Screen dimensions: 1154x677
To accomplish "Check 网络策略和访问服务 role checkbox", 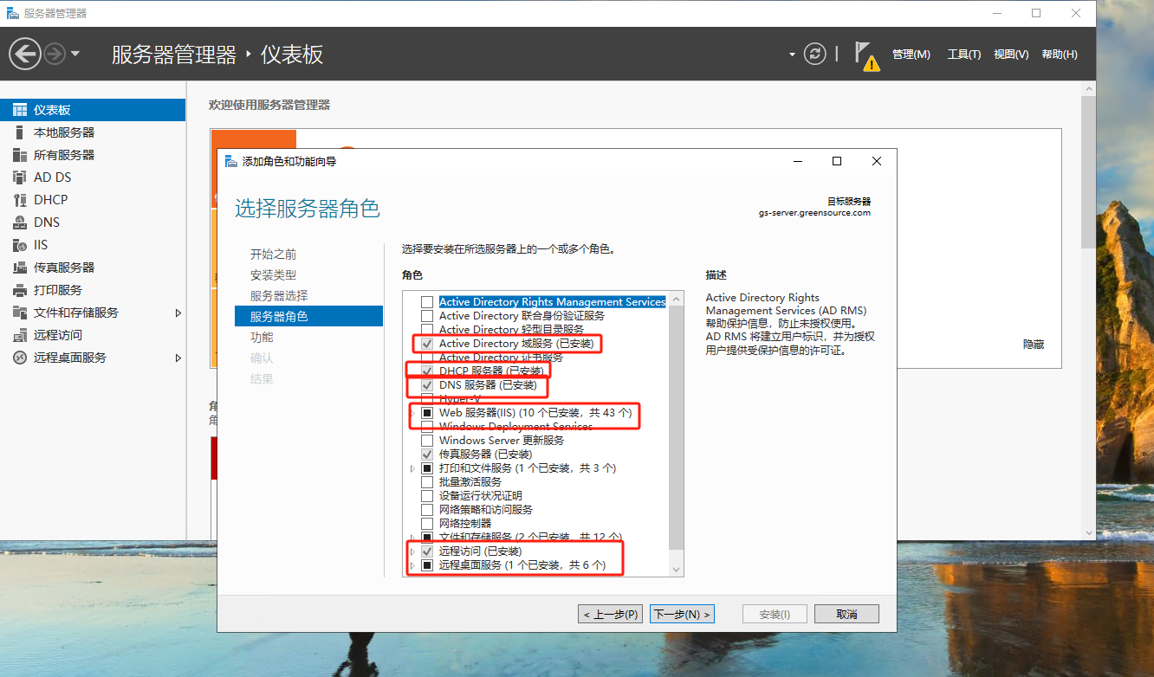I will click(426, 510).
